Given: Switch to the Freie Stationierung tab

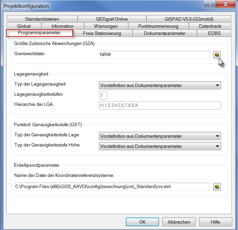Looking at the screenshot, I should 102,33.
